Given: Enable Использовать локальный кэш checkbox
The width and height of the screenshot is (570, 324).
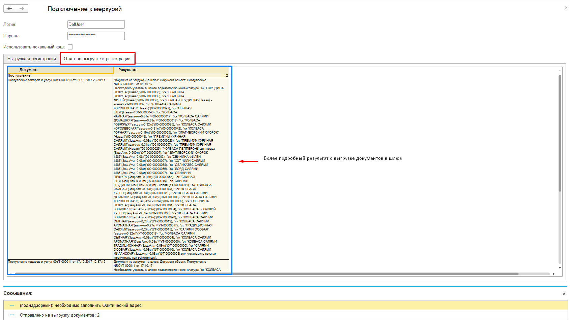Looking at the screenshot, I should [70, 47].
